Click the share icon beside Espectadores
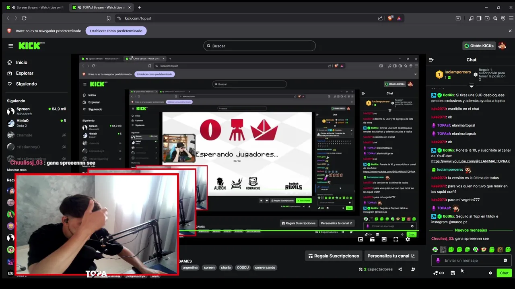 click(400, 269)
